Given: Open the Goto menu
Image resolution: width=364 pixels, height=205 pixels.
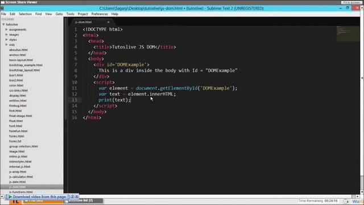Looking at the screenshot, I should 59,14.
